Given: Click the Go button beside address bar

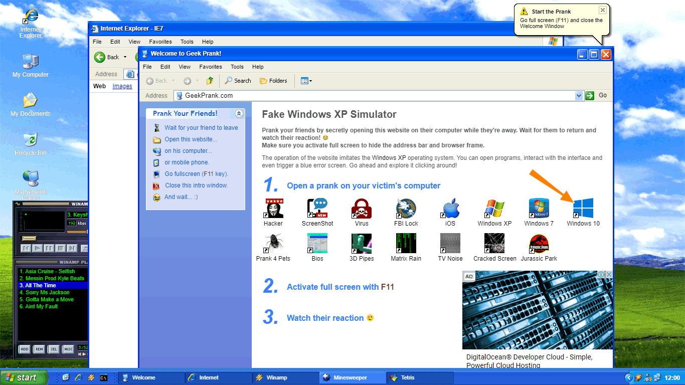Looking at the screenshot, I should (x=597, y=95).
